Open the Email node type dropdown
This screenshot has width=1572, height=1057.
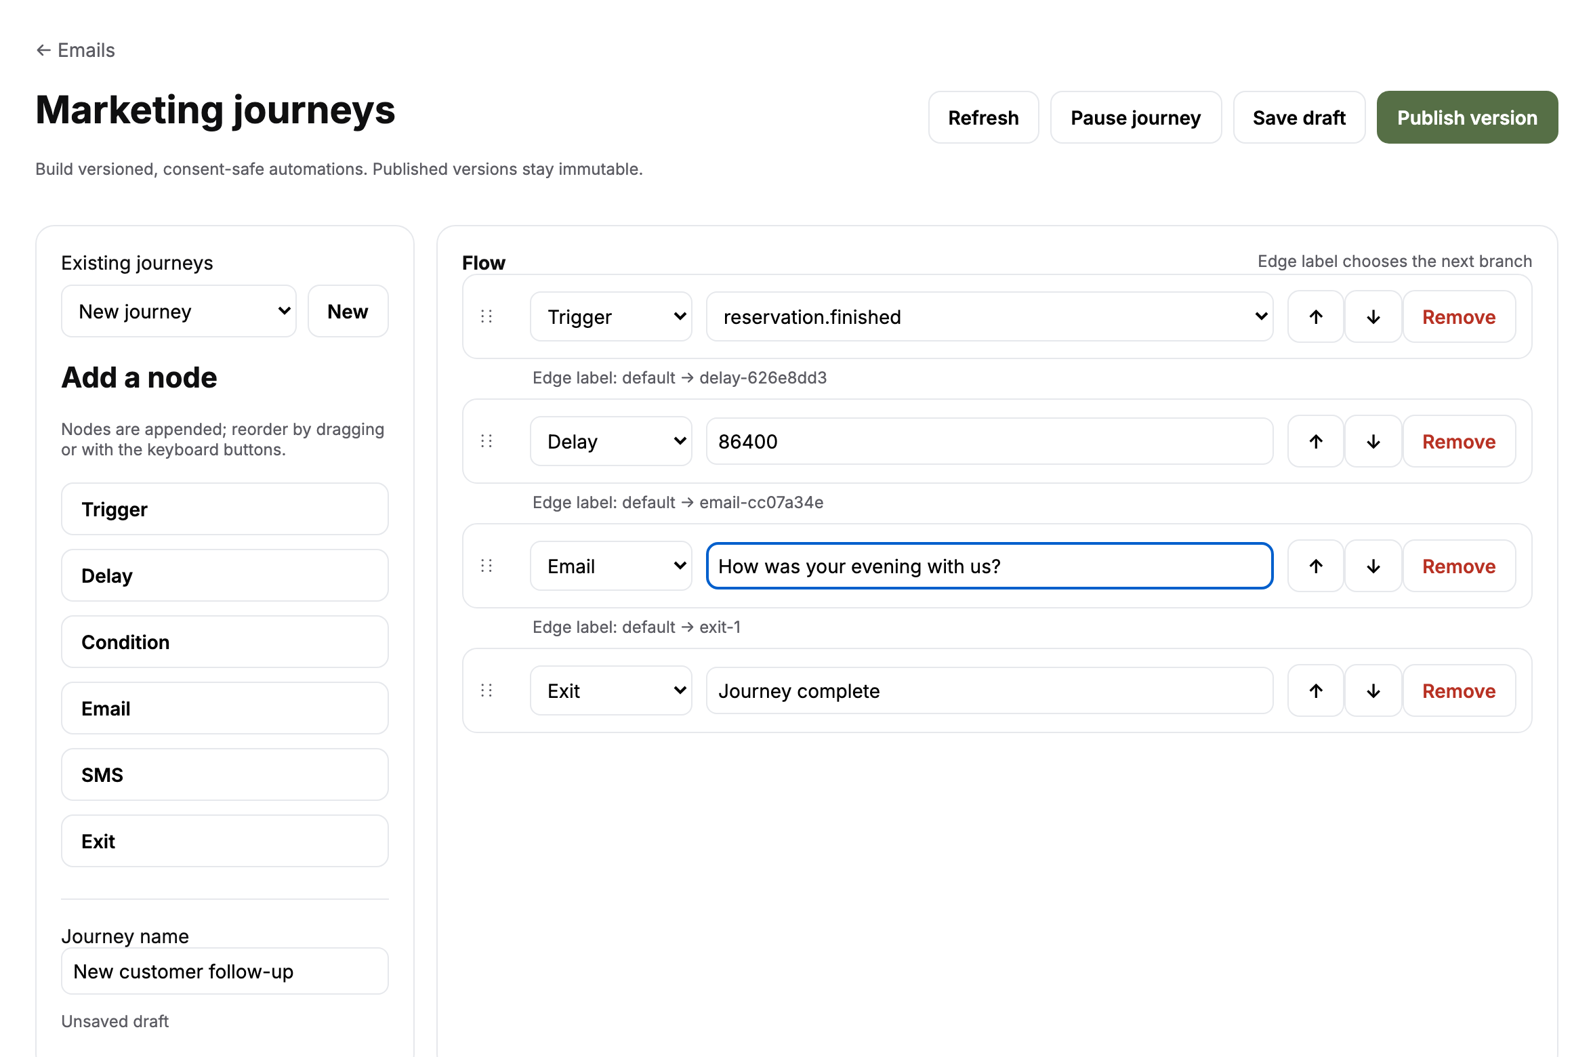coord(611,566)
